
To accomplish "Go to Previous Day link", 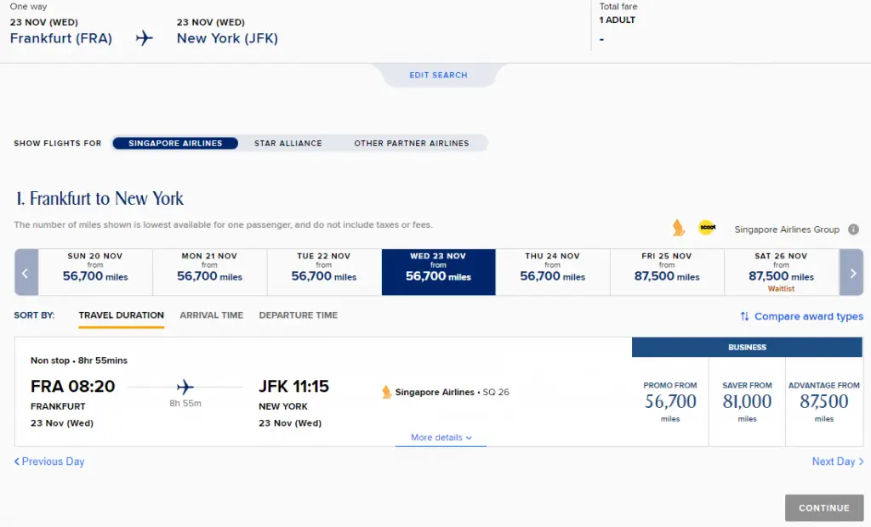I will click(x=49, y=462).
